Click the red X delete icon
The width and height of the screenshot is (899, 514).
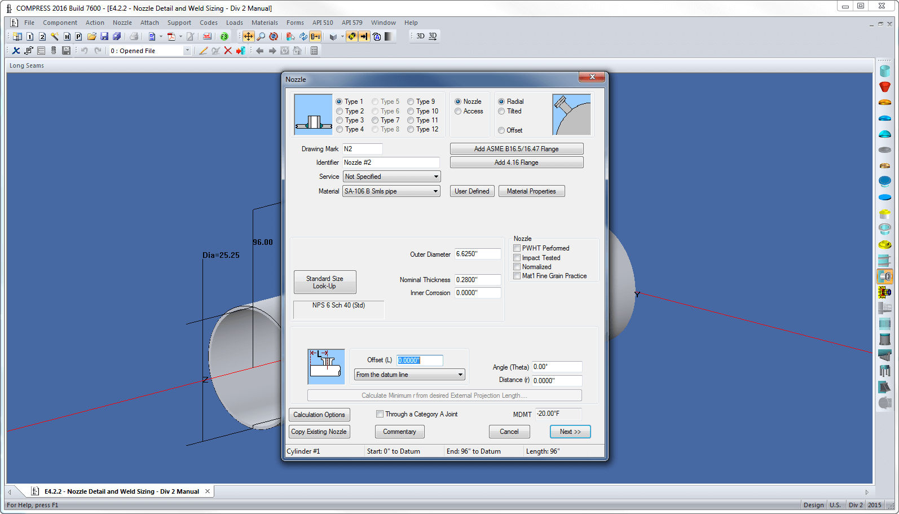pyautogui.click(x=228, y=51)
